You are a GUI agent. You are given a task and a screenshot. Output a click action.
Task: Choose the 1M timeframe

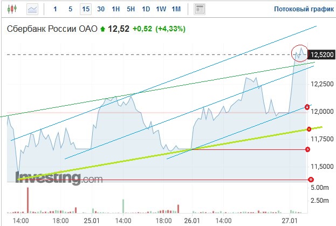pos(176,9)
